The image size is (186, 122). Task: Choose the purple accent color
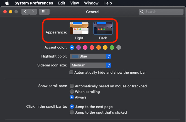pyautogui.click(x=79, y=47)
